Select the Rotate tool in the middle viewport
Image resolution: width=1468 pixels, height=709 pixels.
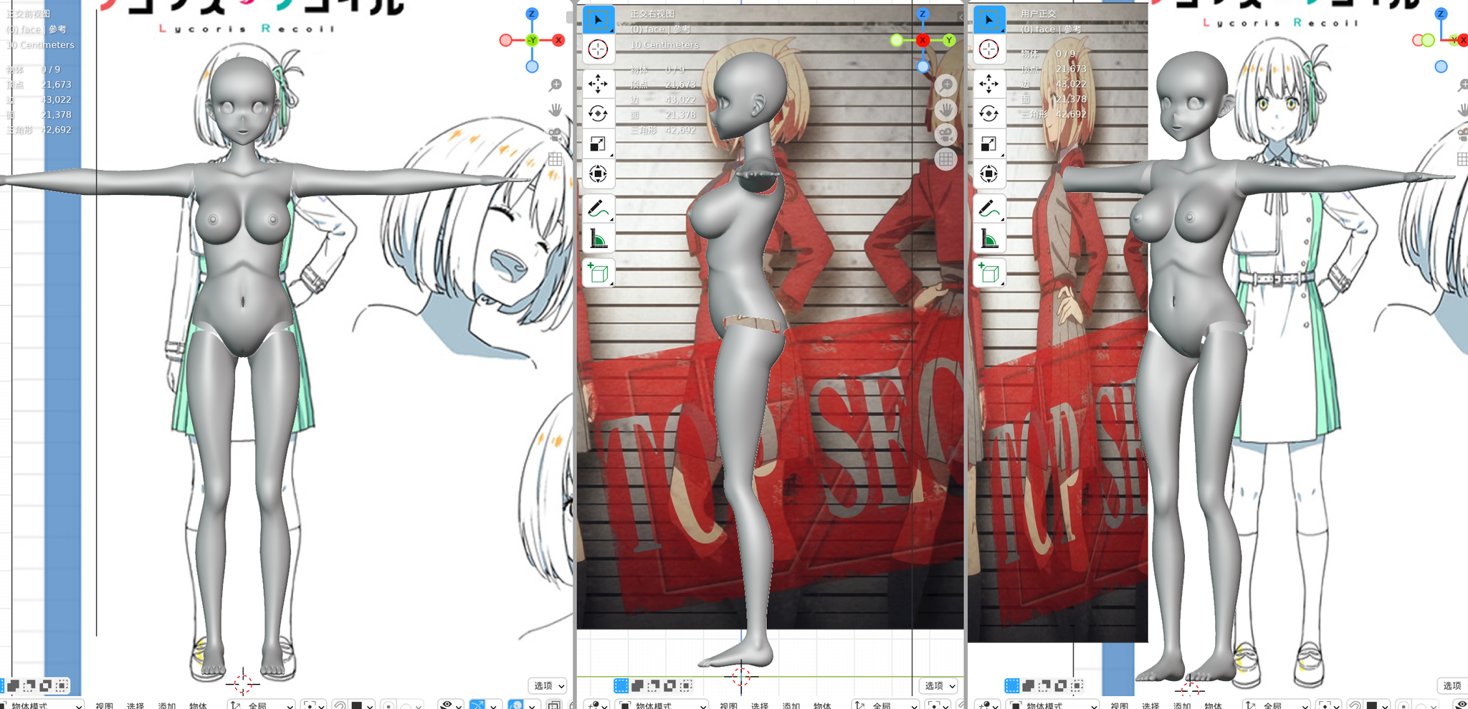click(598, 113)
